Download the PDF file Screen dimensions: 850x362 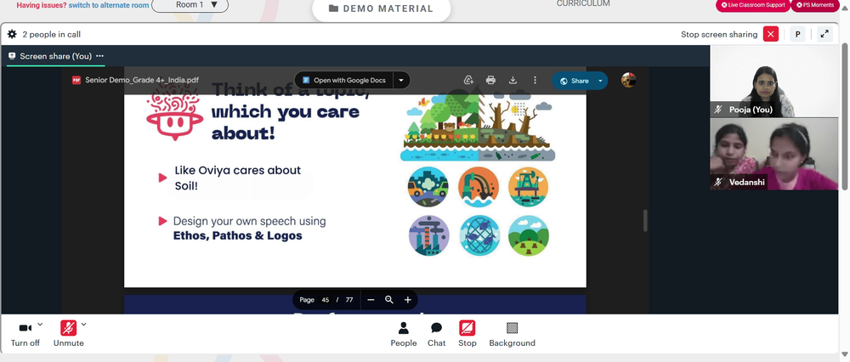pos(513,80)
